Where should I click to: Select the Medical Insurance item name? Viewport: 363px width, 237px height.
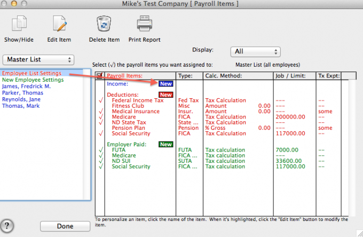tap(136, 112)
